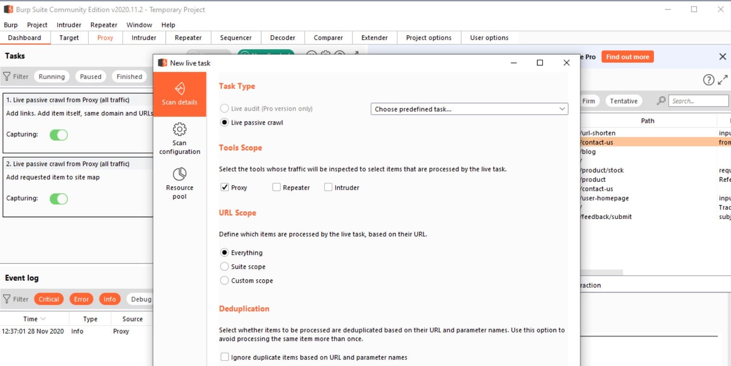The width and height of the screenshot is (731, 366).
Task: Toggle Capturing switch for task 2
Action: click(59, 199)
